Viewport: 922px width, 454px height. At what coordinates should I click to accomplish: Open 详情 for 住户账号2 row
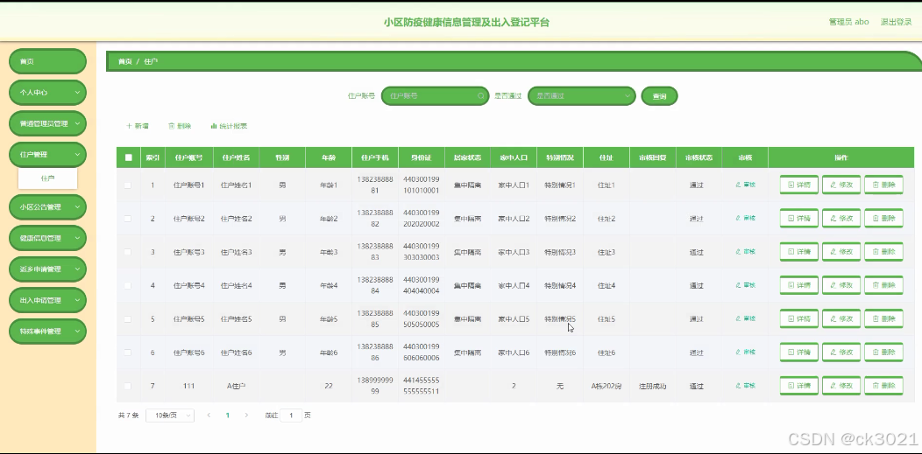click(x=799, y=218)
